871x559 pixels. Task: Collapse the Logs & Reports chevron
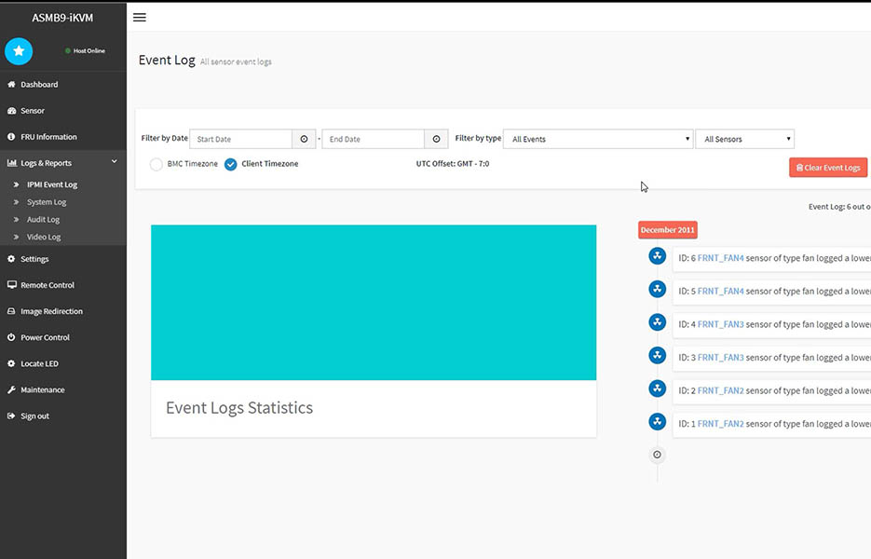point(114,162)
